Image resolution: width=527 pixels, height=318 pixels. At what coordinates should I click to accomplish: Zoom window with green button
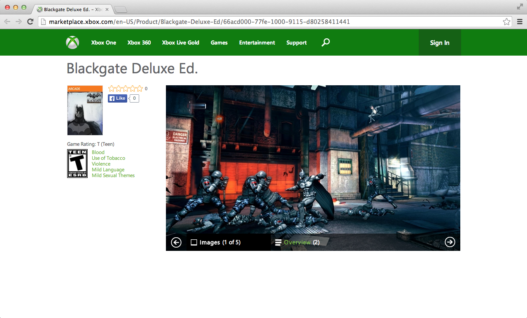tap(24, 7)
